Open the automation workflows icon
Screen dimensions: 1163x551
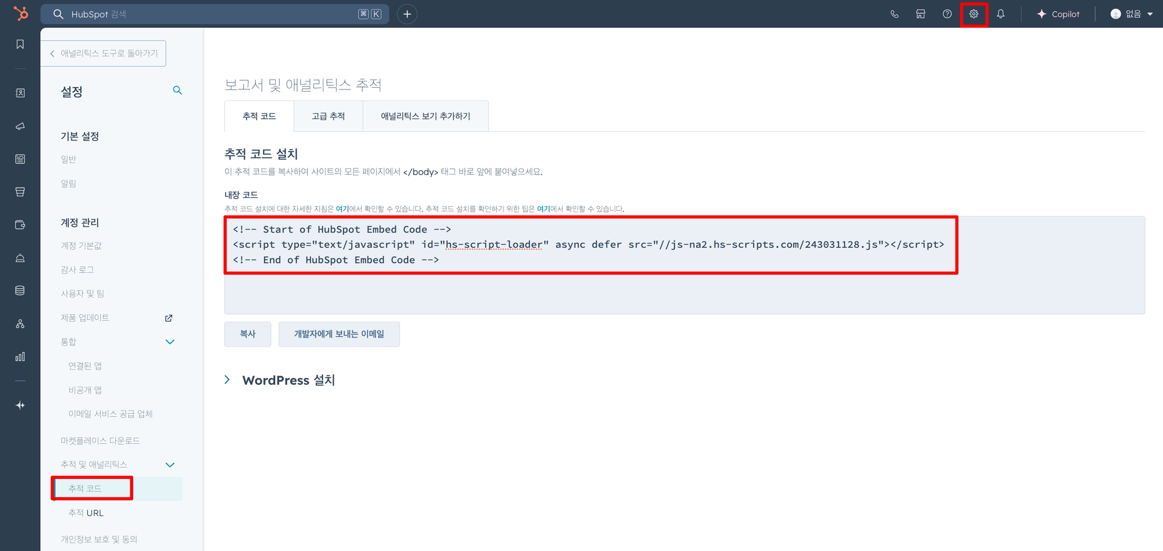click(20, 324)
